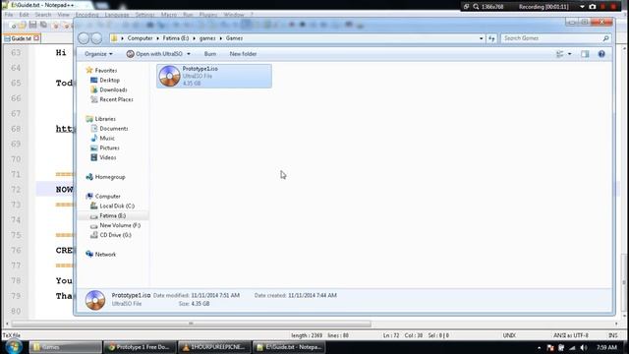Open address bar history dropdown

point(482,38)
